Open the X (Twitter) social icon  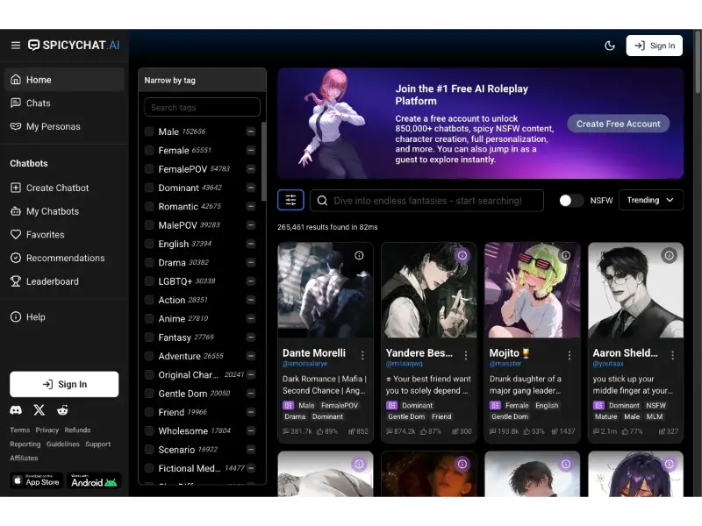coord(39,409)
